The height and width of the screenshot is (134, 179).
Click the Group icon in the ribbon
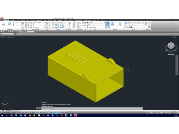(x=146, y=24)
